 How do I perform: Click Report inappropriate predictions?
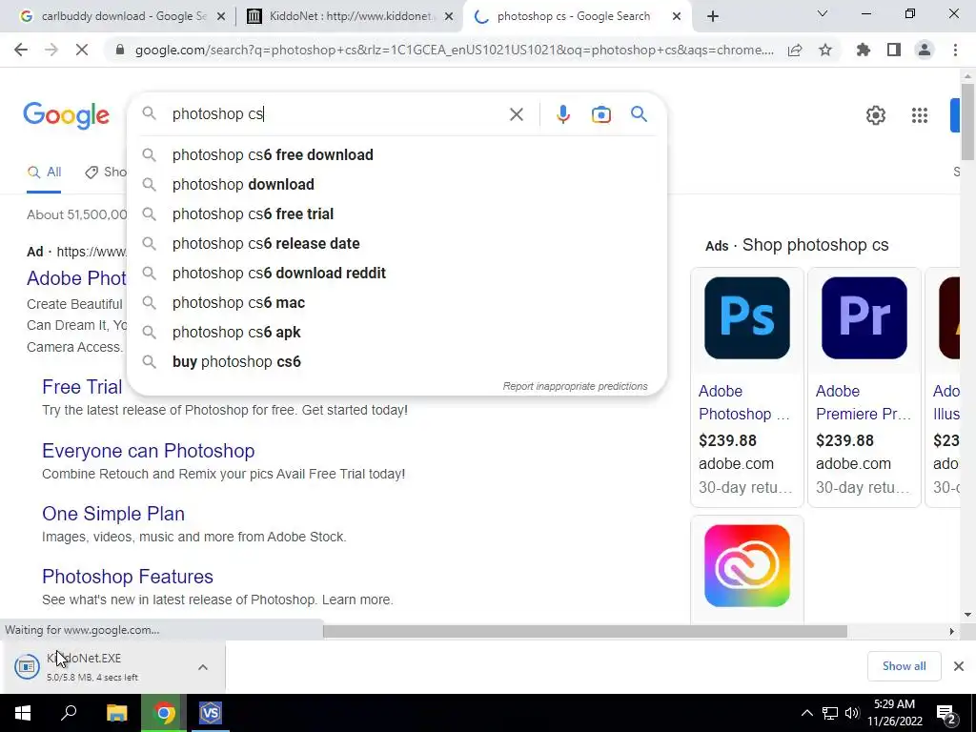pyautogui.click(x=575, y=387)
